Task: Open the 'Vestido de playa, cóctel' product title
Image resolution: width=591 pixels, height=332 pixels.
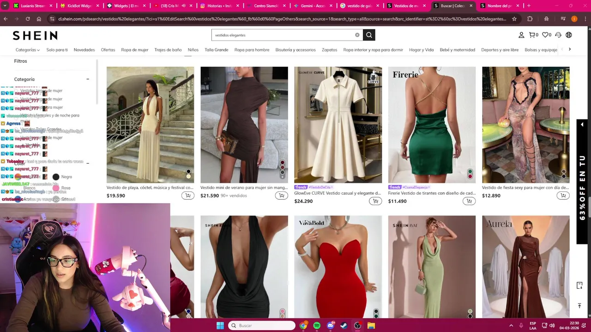Action: point(150,188)
